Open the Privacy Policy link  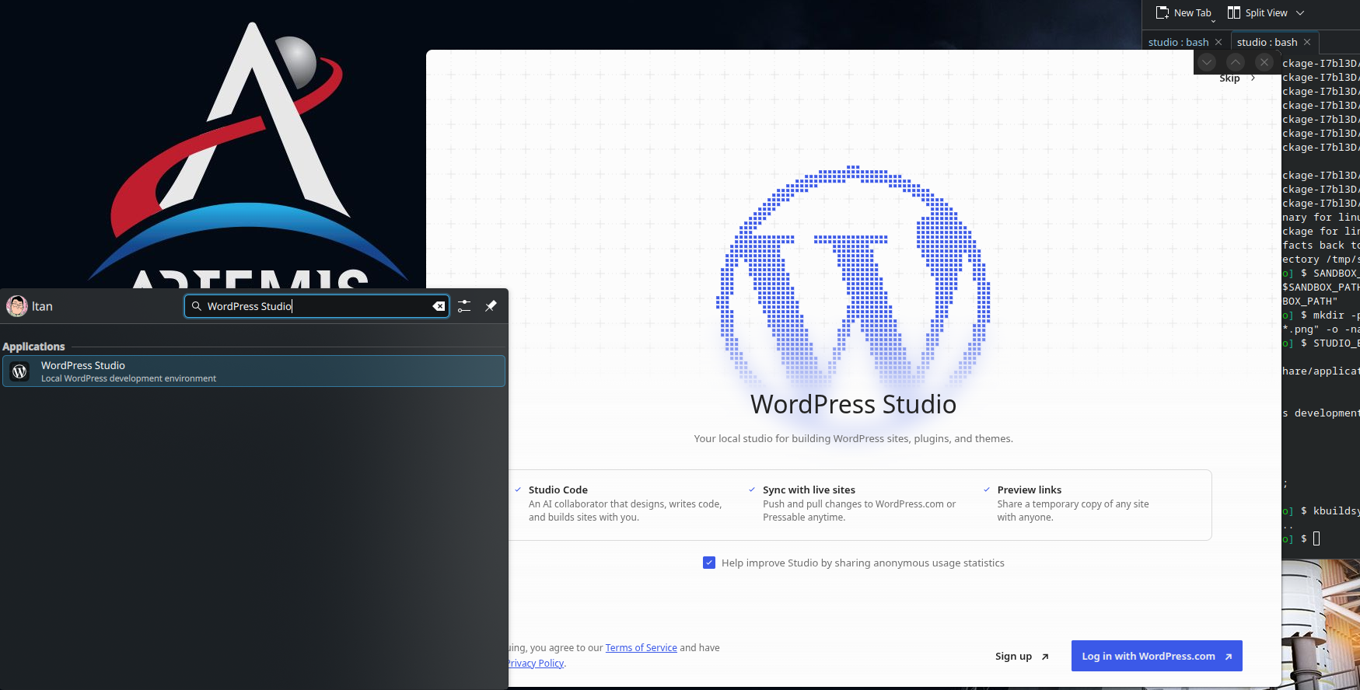tap(536, 663)
